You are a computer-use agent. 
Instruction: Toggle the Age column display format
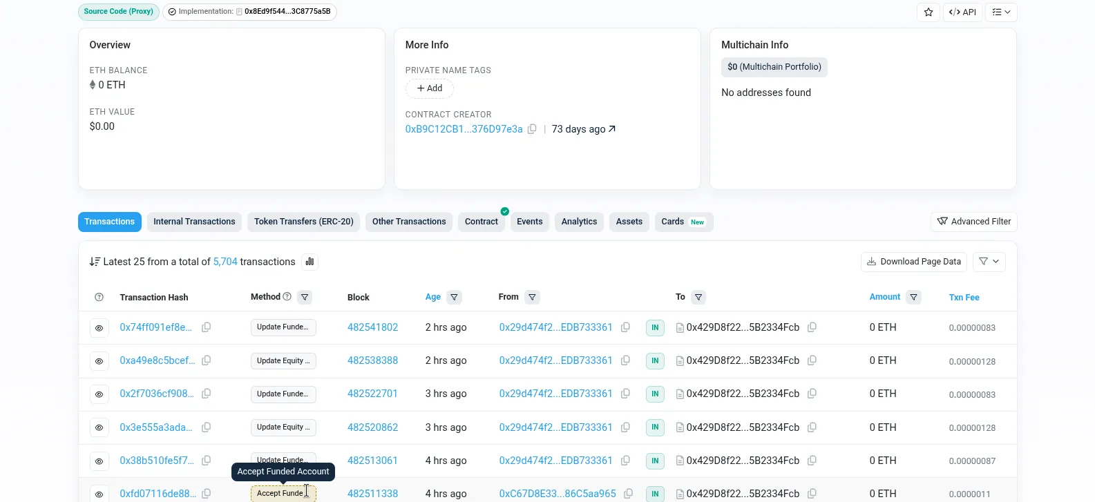(x=433, y=297)
